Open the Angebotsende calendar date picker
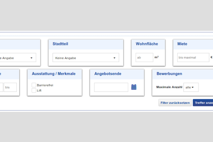This screenshot has width=213, height=142. point(134,87)
